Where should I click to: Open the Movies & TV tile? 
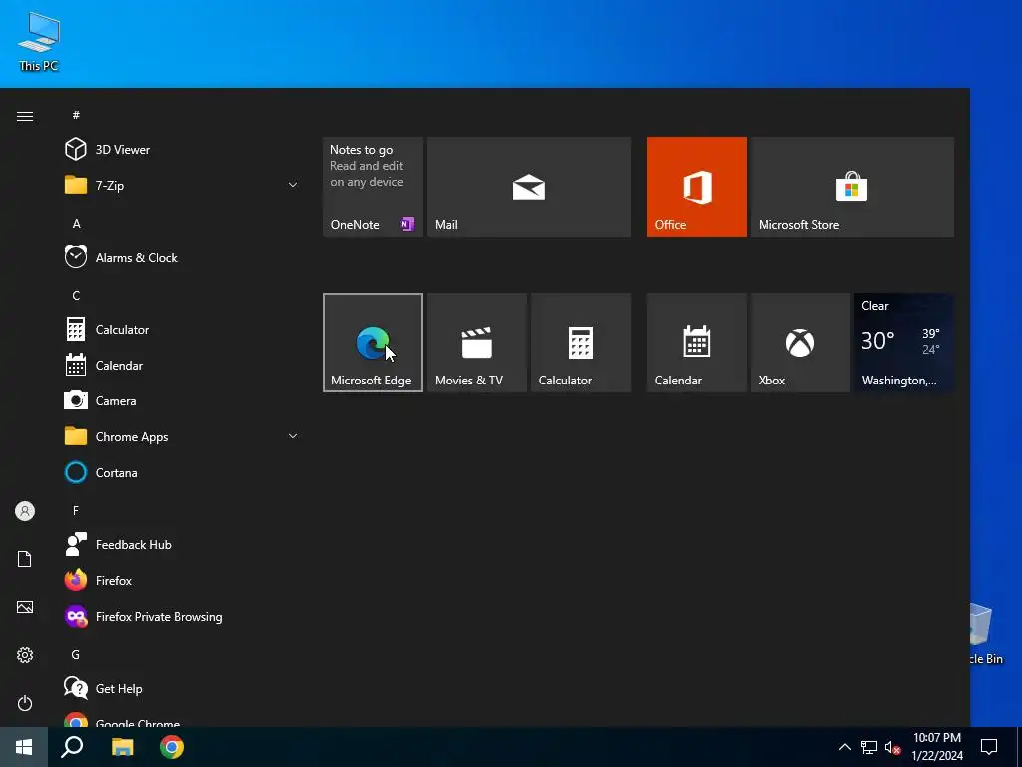tap(476, 343)
